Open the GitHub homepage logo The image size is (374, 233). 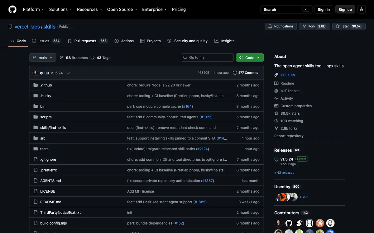click(12, 9)
